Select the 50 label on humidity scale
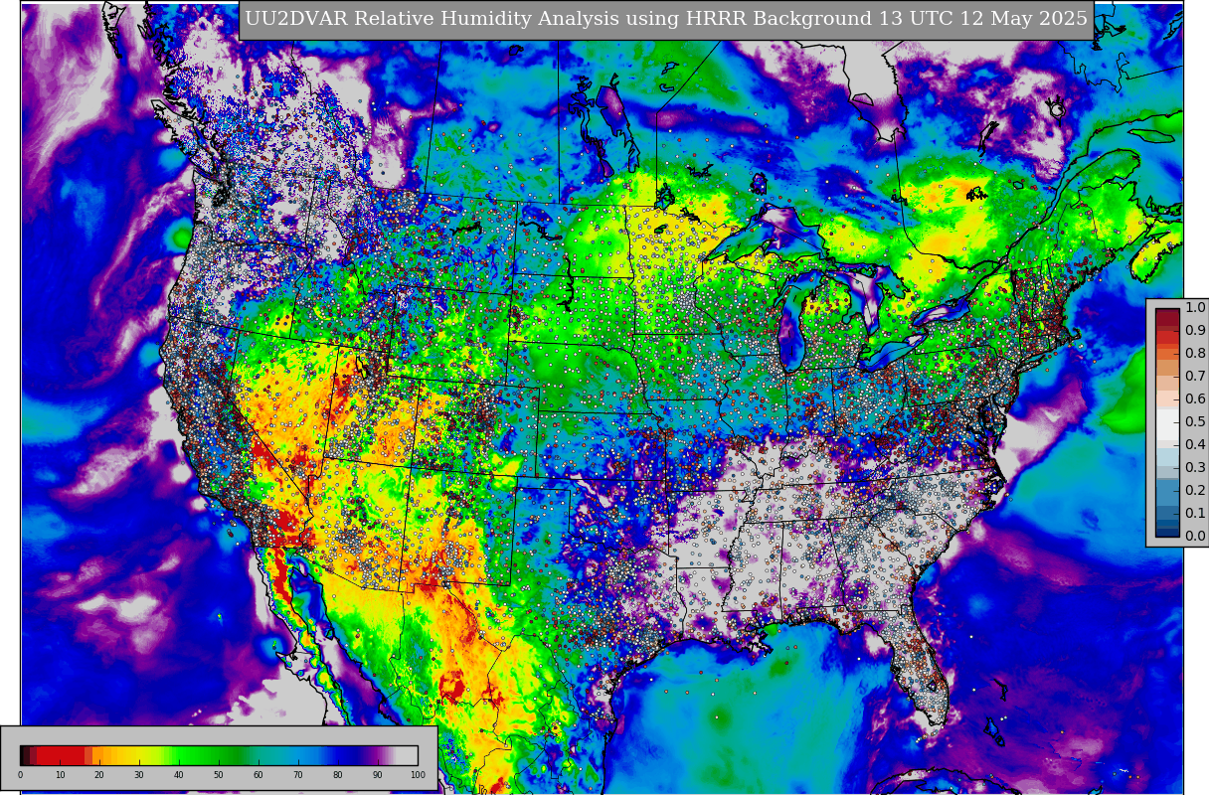1209x795 pixels. [219, 775]
